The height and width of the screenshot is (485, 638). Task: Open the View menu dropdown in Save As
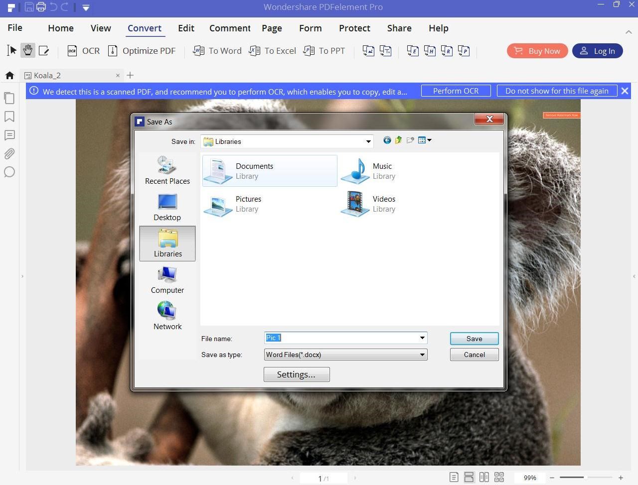click(x=425, y=140)
